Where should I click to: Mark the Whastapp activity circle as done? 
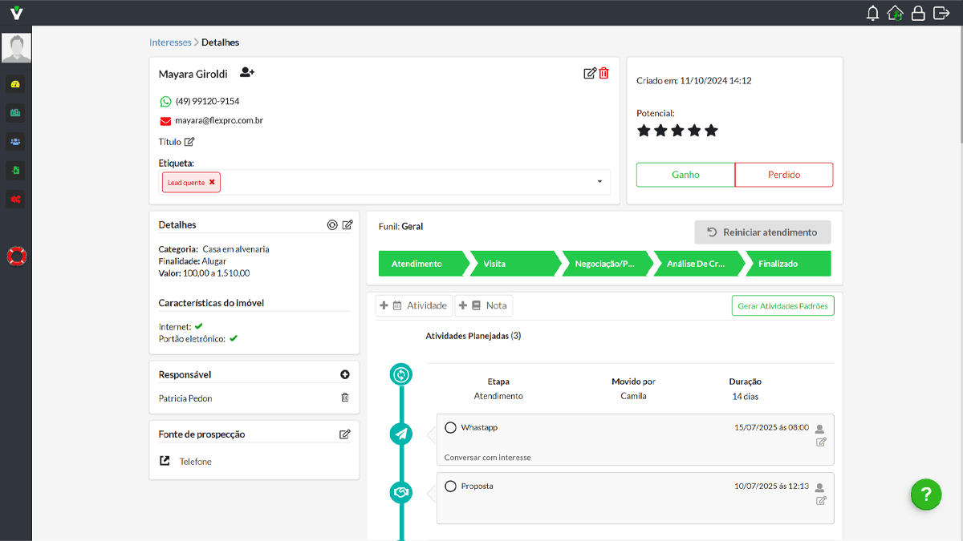pyautogui.click(x=450, y=427)
